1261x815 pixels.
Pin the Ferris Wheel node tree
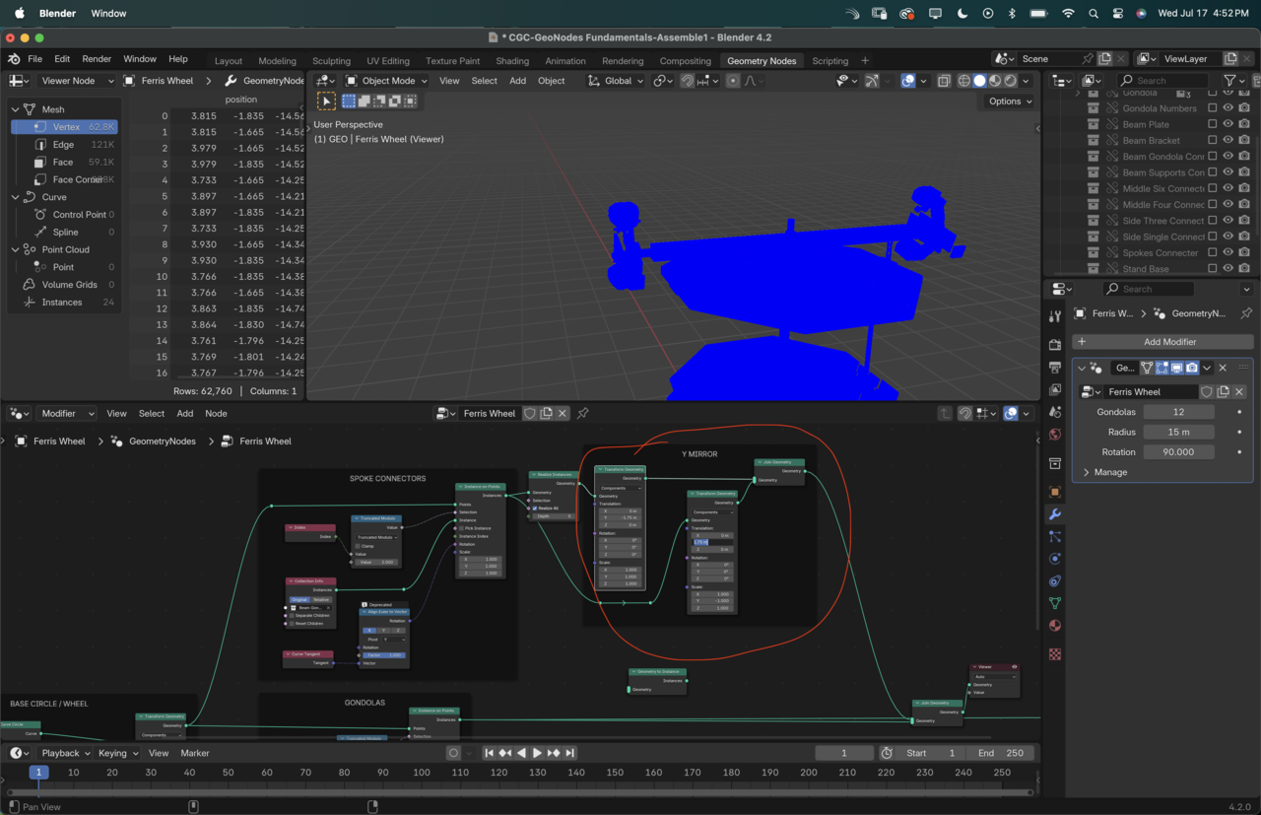pyautogui.click(x=582, y=414)
